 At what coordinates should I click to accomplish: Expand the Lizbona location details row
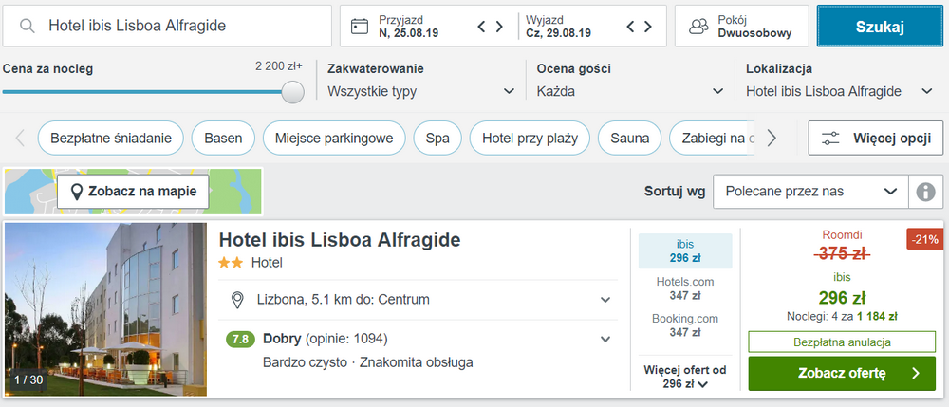419,300
